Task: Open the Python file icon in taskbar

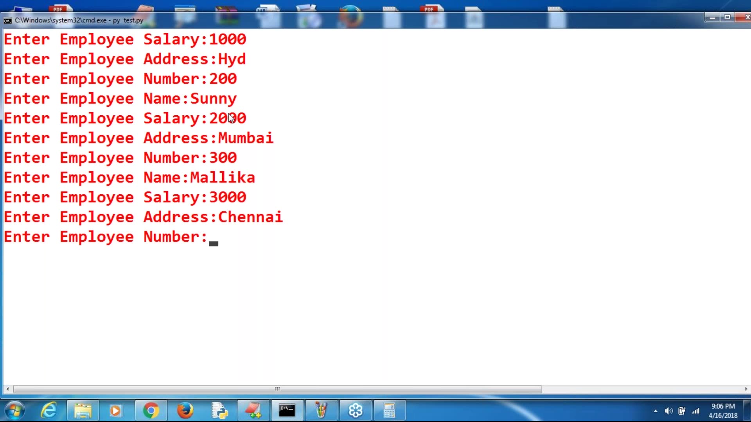Action: [x=219, y=411]
